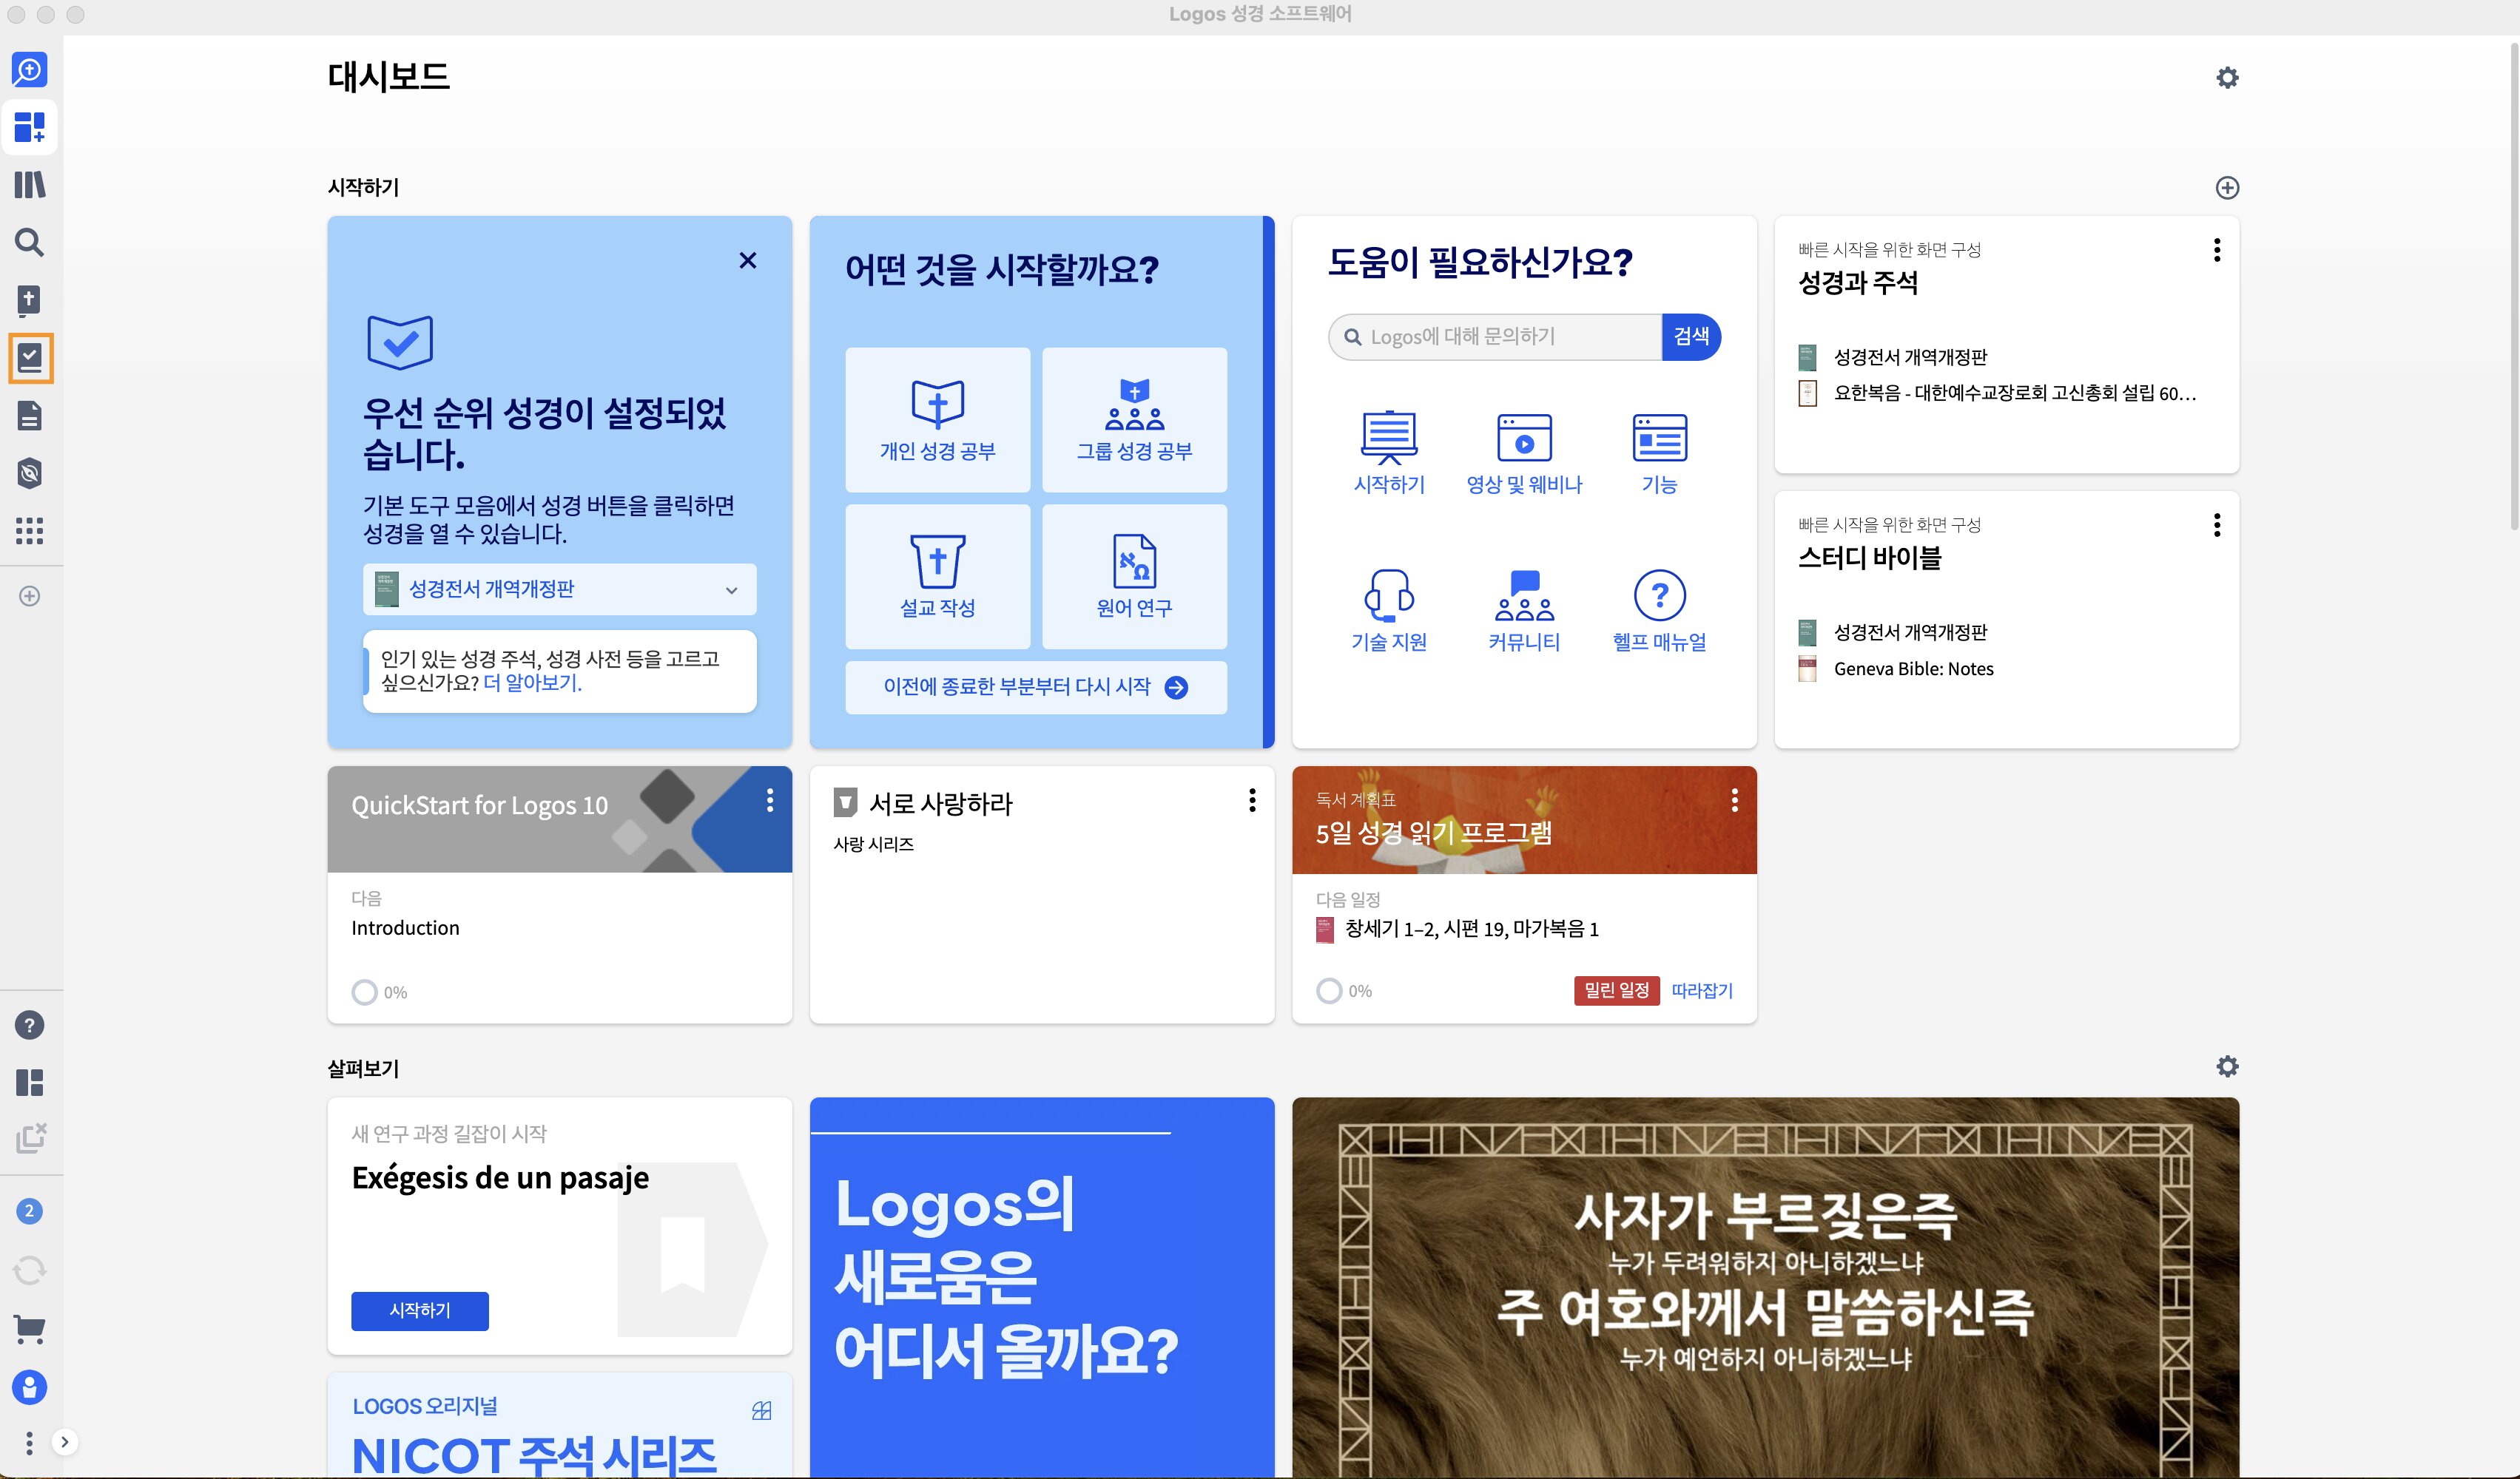
Task: Click the blue account avatar icon
Action: 29,1388
